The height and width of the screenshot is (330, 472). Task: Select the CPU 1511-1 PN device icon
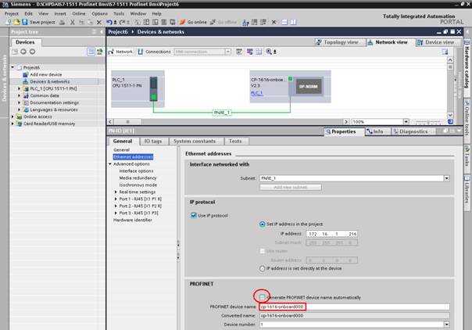(x=155, y=88)
